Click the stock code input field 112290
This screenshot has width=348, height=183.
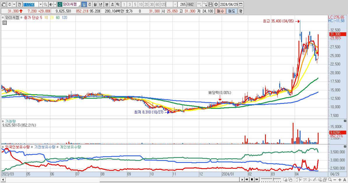(x=31, y=4)
